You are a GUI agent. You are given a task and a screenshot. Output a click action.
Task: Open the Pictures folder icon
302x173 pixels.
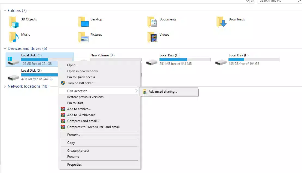pyautogui.click(x=83, y=37)
